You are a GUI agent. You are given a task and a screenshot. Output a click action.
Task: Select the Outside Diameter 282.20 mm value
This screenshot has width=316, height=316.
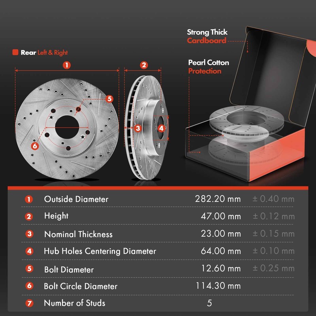[x=218, y=199]
